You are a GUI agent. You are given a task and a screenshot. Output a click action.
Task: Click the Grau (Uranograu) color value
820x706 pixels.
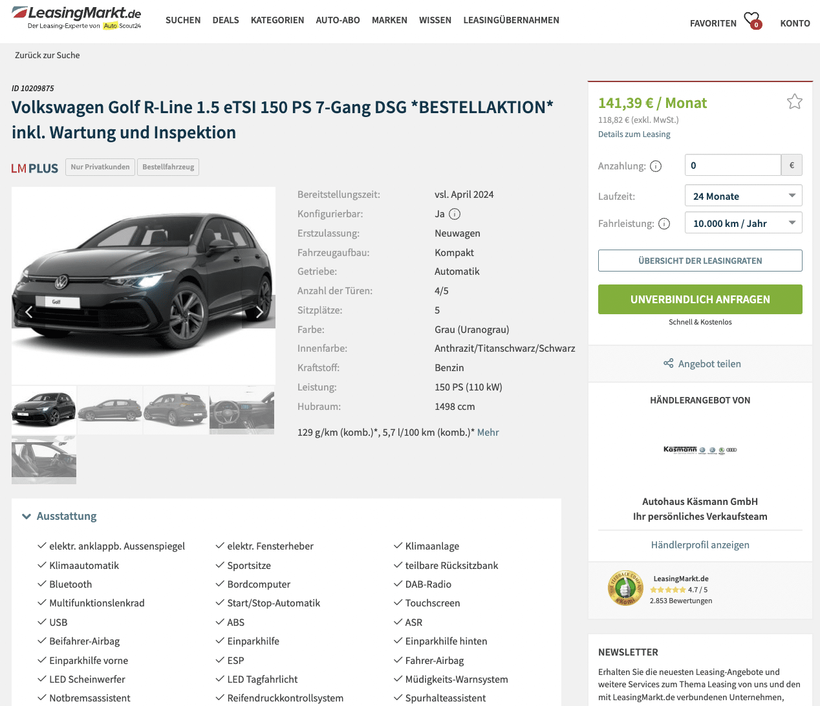point(472,330)
